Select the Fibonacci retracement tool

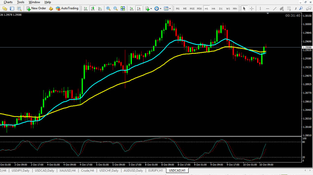pos(289,9)
